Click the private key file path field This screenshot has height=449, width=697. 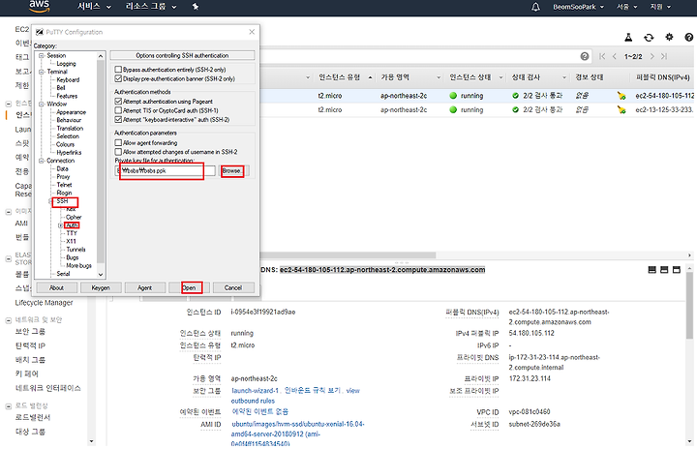166,170
